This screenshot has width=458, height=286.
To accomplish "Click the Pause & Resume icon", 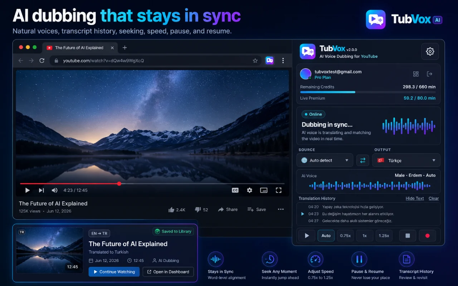I will tap(359, 259).
